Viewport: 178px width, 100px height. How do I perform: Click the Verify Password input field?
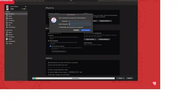[x=80, y=24]
